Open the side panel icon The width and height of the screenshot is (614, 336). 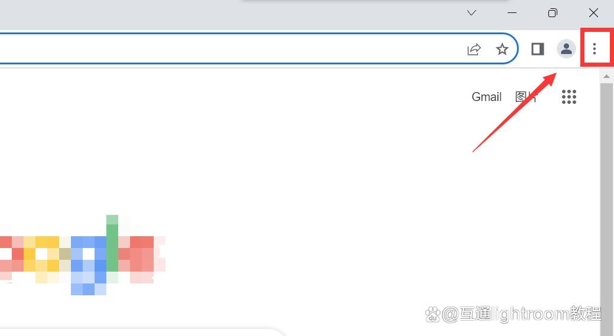538,49
